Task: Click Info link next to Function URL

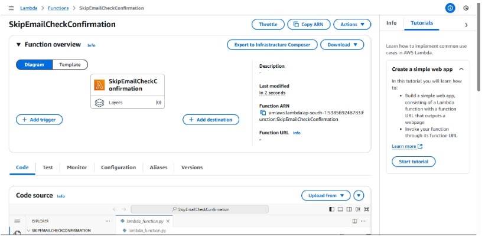Action: pos(297,133)
